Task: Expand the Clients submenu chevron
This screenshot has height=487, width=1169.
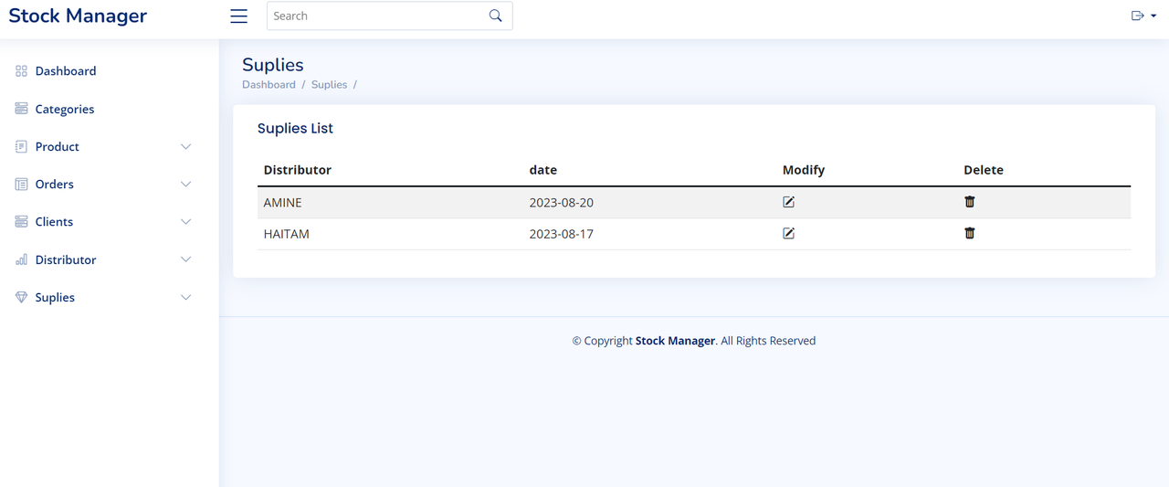Action: coord(186,222)
